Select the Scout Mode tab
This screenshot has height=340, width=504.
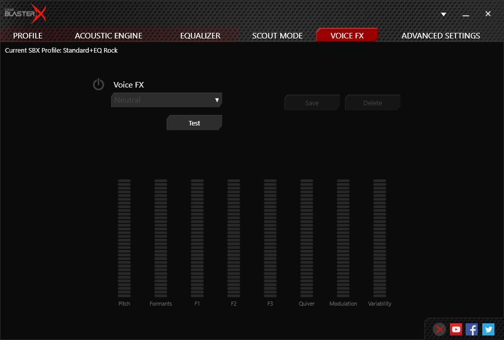click(x=277, y=35)
